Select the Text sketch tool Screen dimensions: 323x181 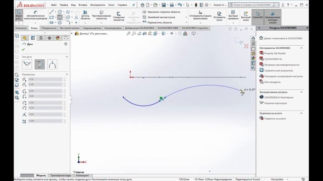point(76,17)
